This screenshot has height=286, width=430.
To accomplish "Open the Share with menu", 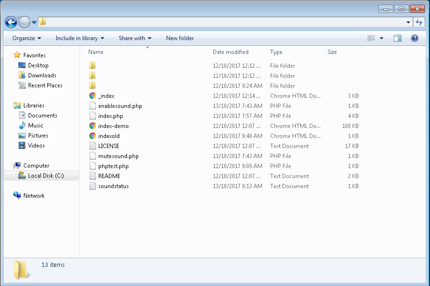I will (134, 38).
